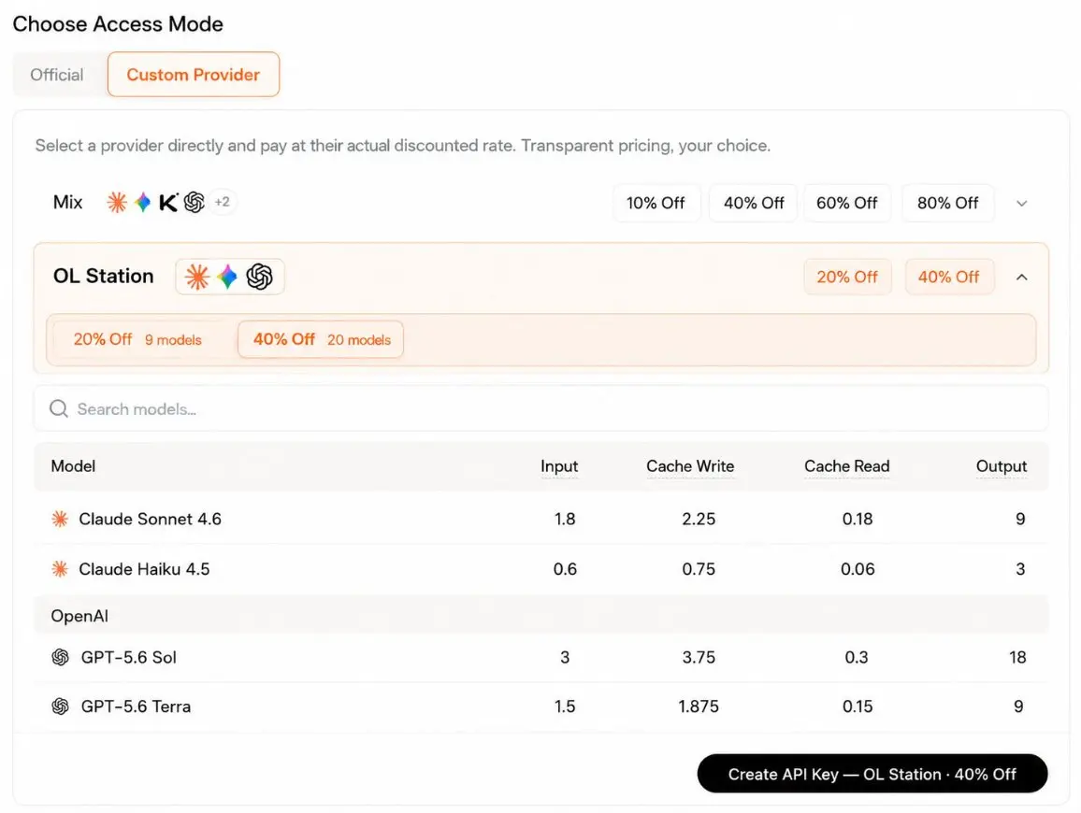
Task: Click Claude Sonnet 4.6 cache write 2.25
Action: 699,519
